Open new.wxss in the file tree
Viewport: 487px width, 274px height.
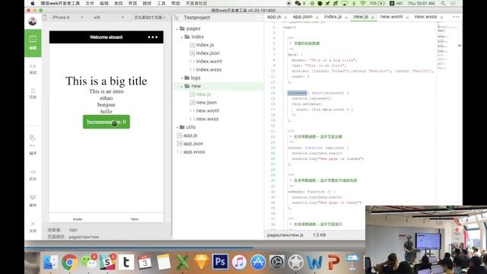(207, 119)
